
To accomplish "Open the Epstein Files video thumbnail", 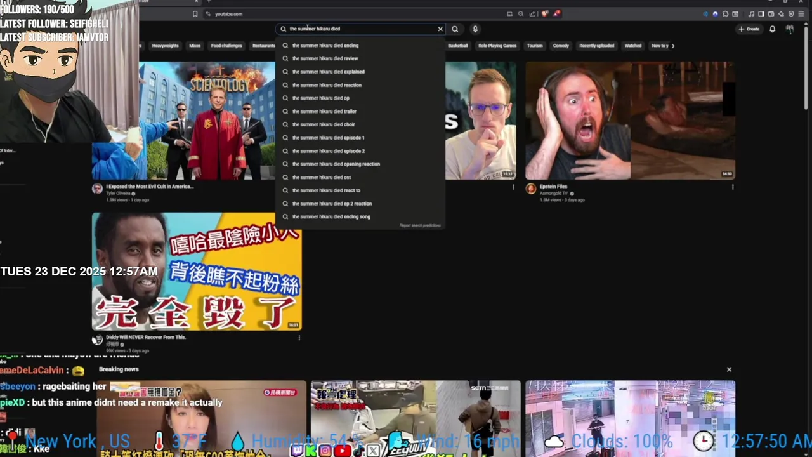I will tap(630, 121).
